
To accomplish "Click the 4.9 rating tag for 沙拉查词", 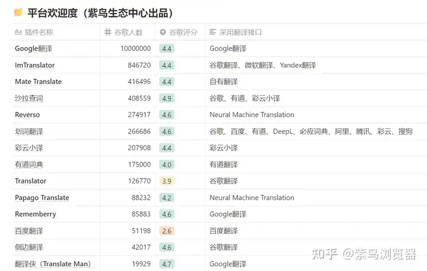I will [167, 98].
